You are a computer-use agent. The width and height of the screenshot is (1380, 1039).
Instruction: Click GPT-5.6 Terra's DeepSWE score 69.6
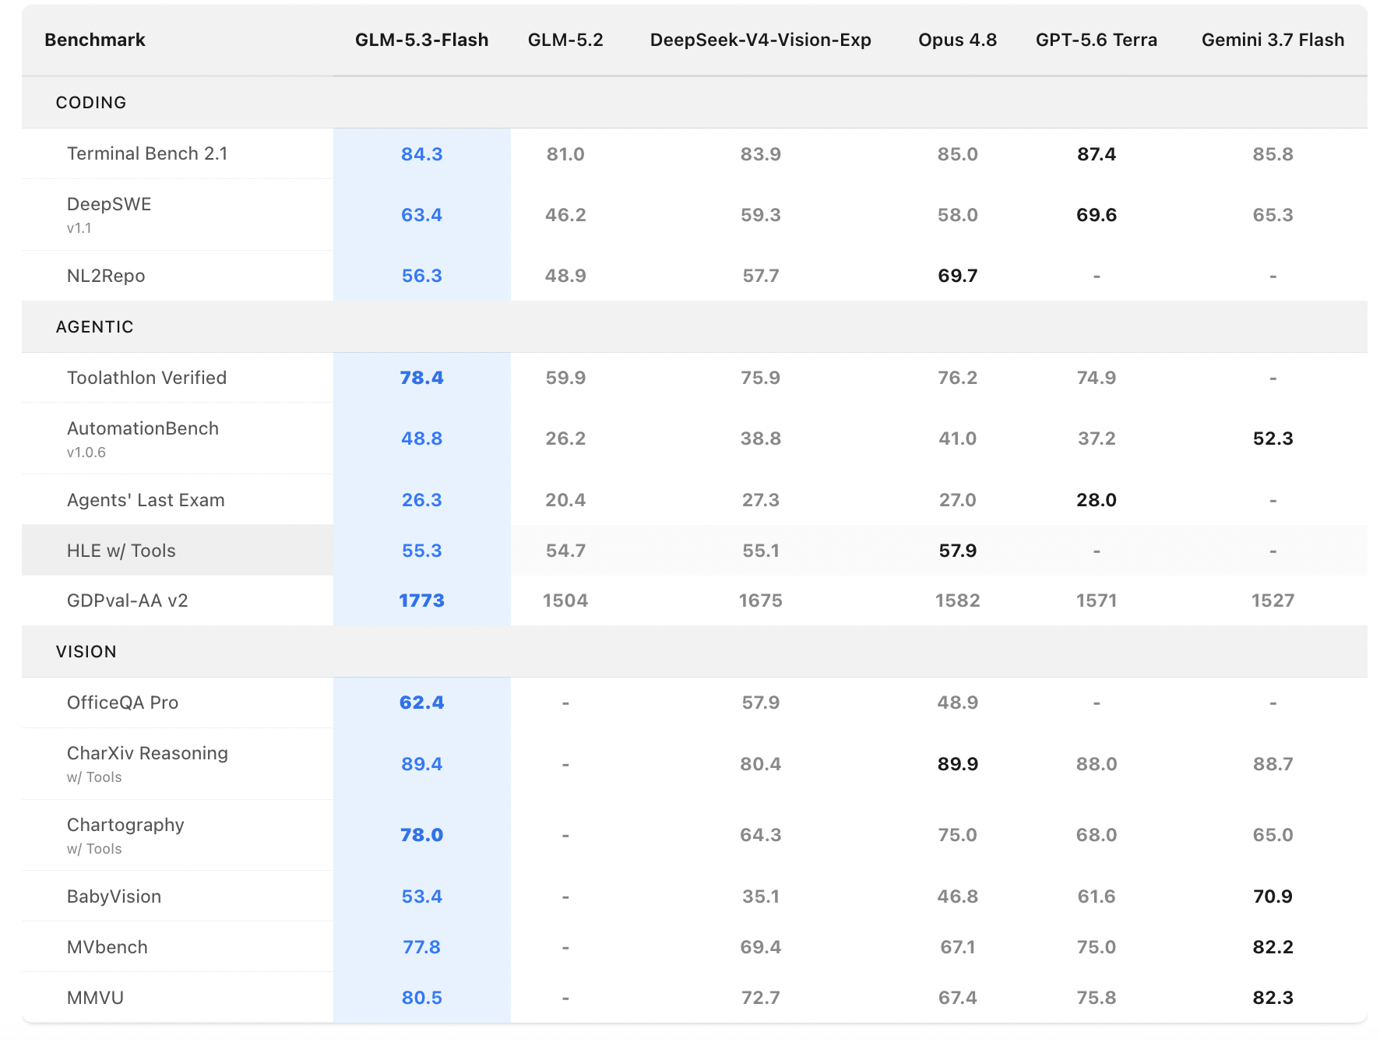pyautogui.click(x=1096, y=215)
